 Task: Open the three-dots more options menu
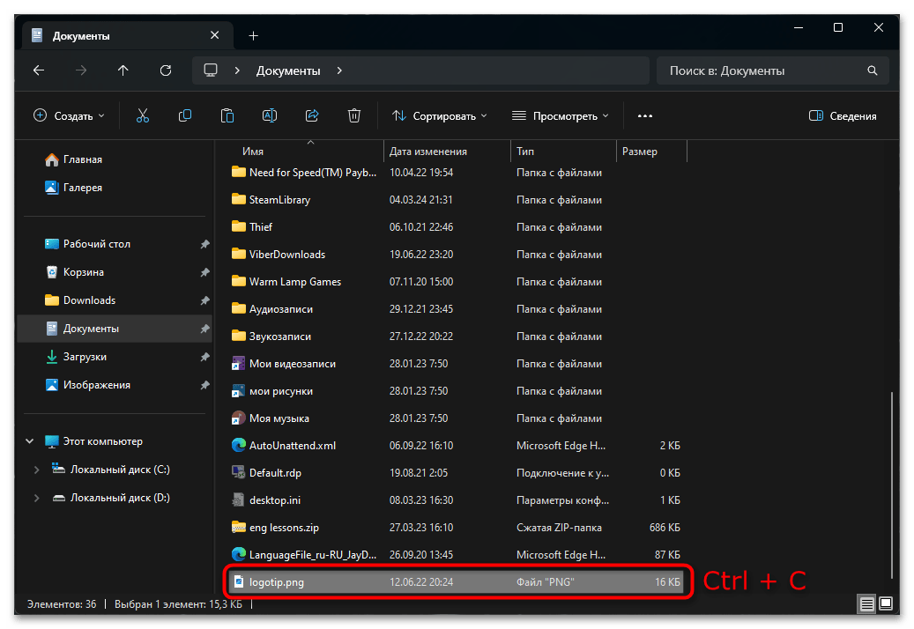pos(645,115)
